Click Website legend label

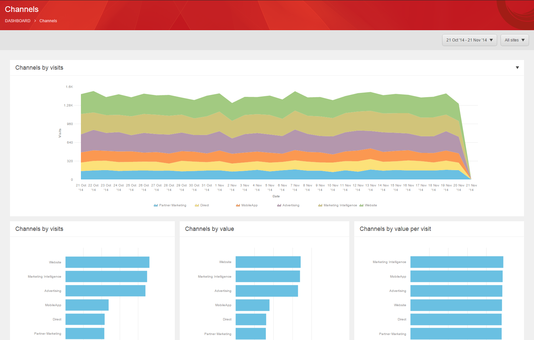(x=371, y=205)
